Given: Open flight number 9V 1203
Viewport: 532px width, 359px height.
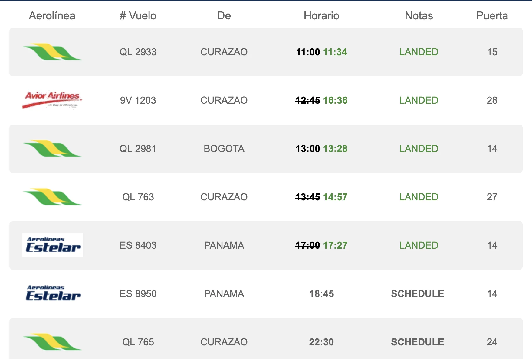Looking at the screenshot, I should click(x=138, y=100).
